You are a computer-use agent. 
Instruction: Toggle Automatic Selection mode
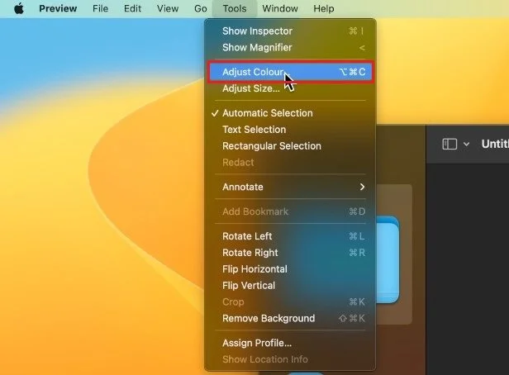coord(291,113)
